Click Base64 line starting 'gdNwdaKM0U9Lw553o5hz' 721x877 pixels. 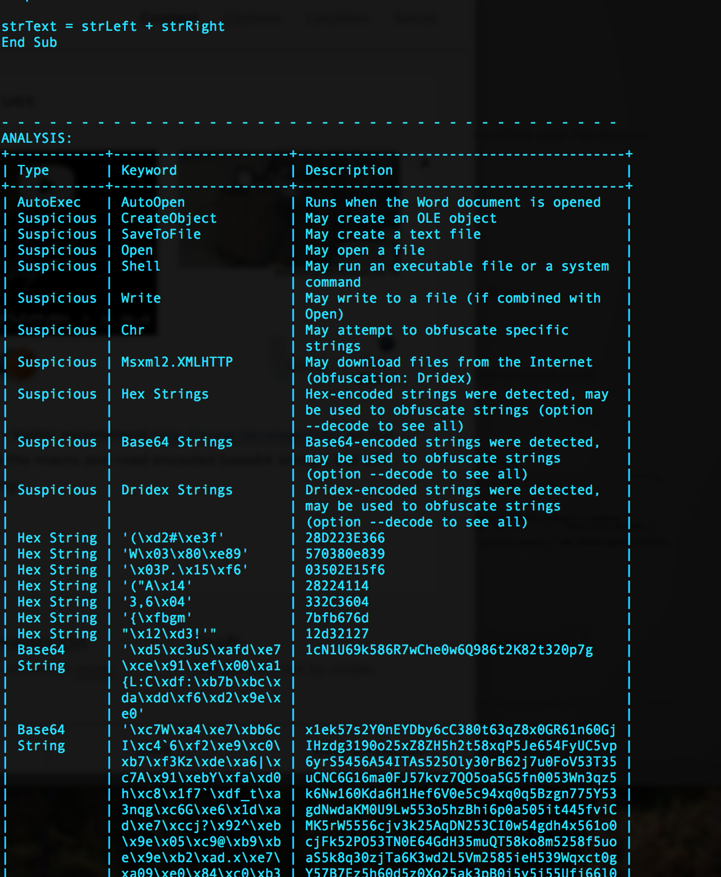(461, 810)
